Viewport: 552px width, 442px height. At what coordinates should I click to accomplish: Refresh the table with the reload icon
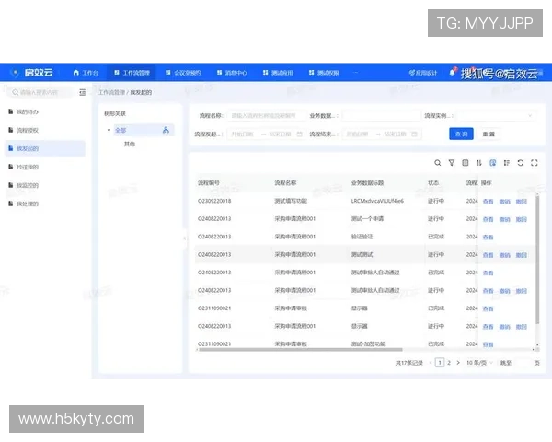click(x=521, y=163)
